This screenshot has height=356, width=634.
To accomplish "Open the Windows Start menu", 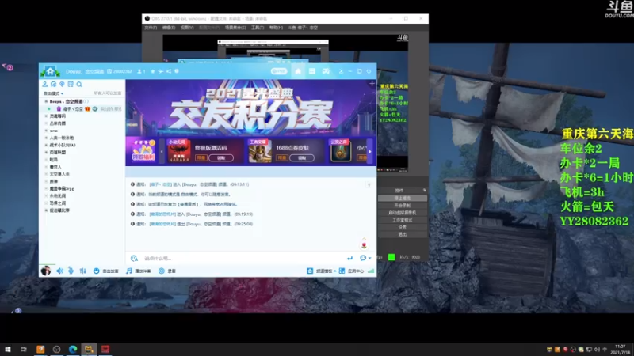I will point(8,349).
